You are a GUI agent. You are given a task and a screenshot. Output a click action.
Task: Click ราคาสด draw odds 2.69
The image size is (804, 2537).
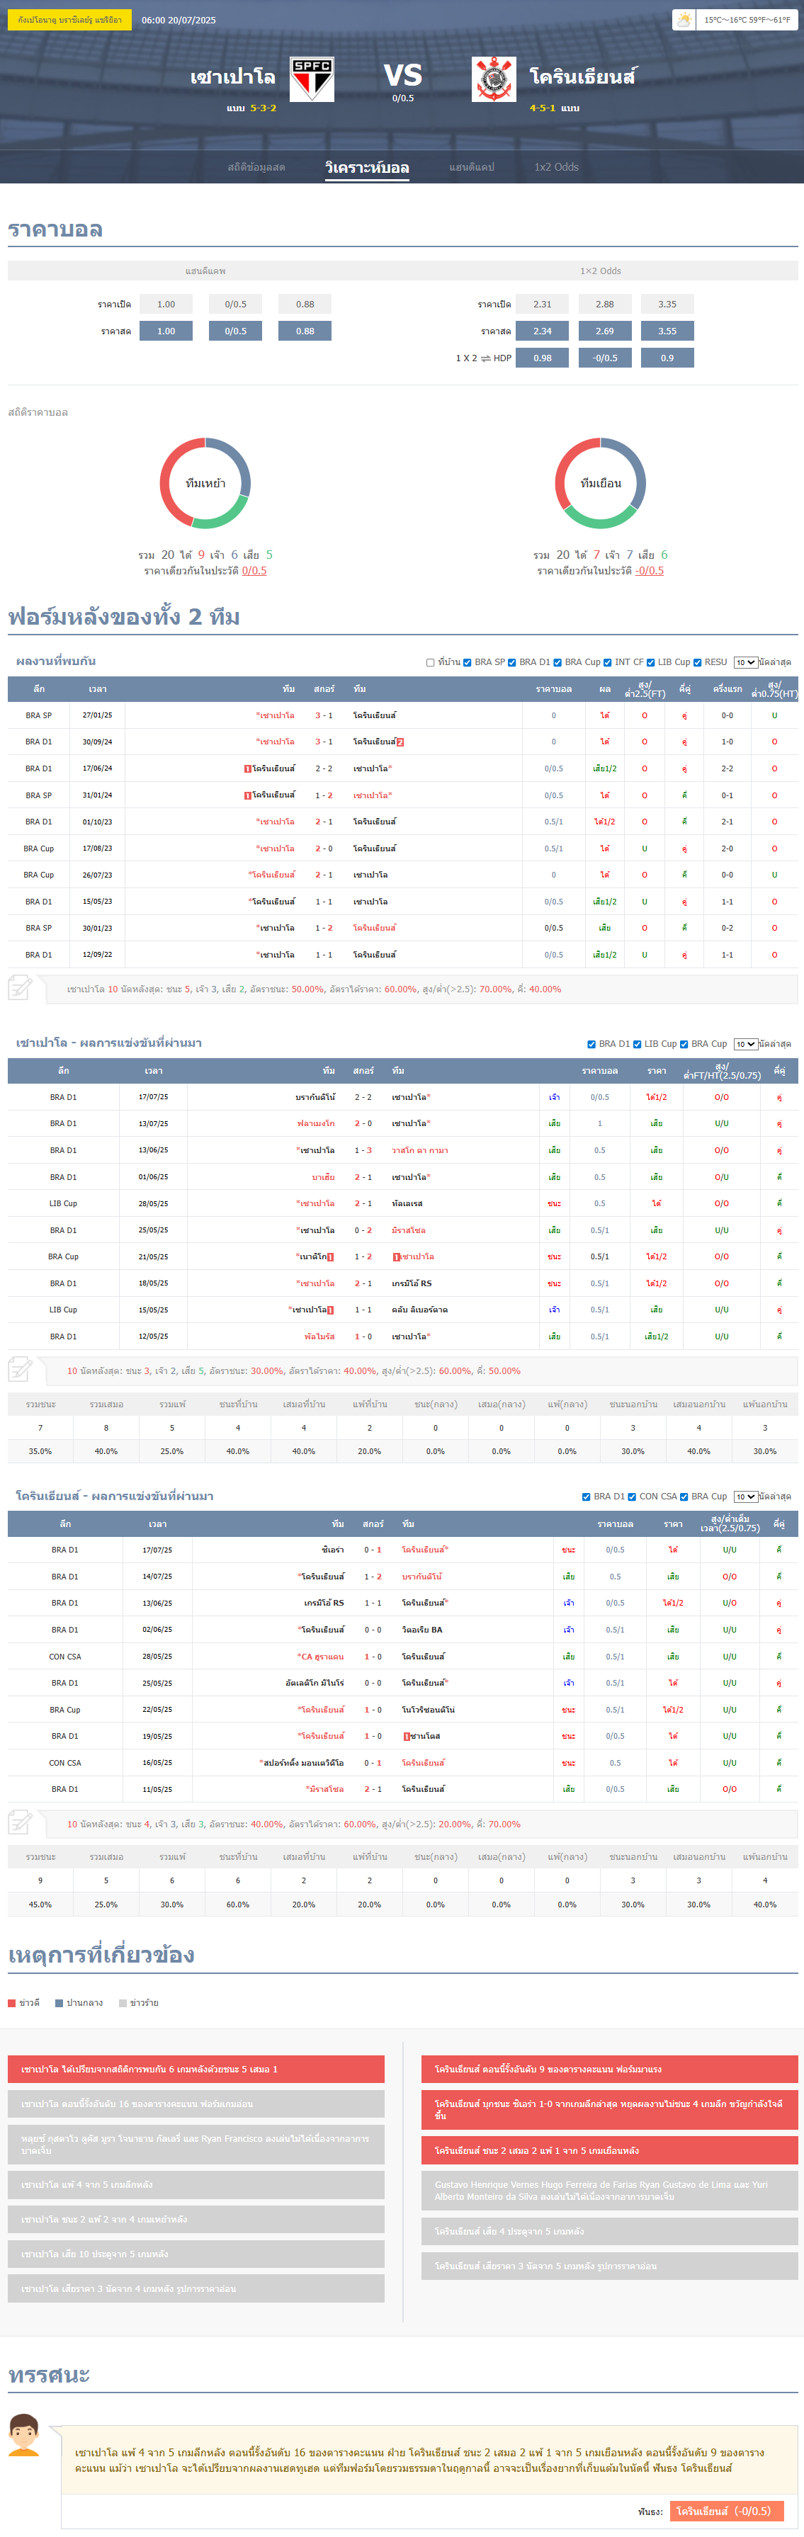[605, 331]
